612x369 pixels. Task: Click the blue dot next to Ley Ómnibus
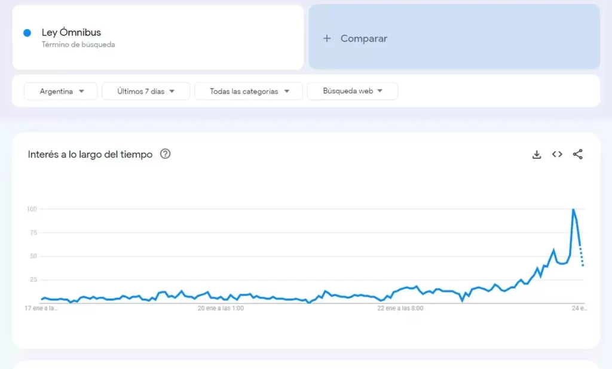tap(27, 33)
